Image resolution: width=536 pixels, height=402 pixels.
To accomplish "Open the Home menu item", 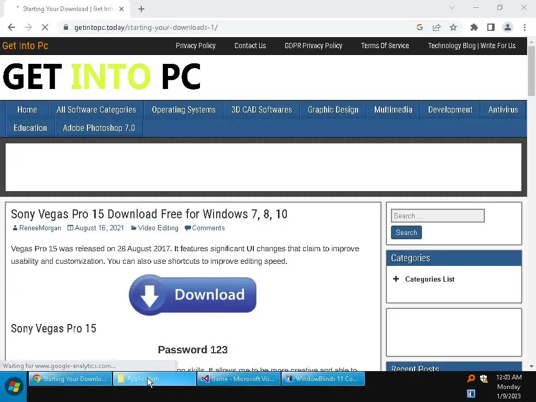I will click(x=27, y=110).
